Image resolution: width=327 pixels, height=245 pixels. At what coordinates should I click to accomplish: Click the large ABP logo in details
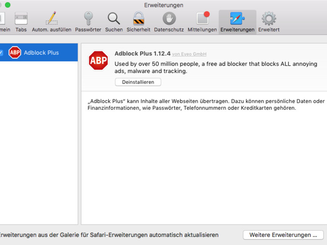click(x=99, y=61)
